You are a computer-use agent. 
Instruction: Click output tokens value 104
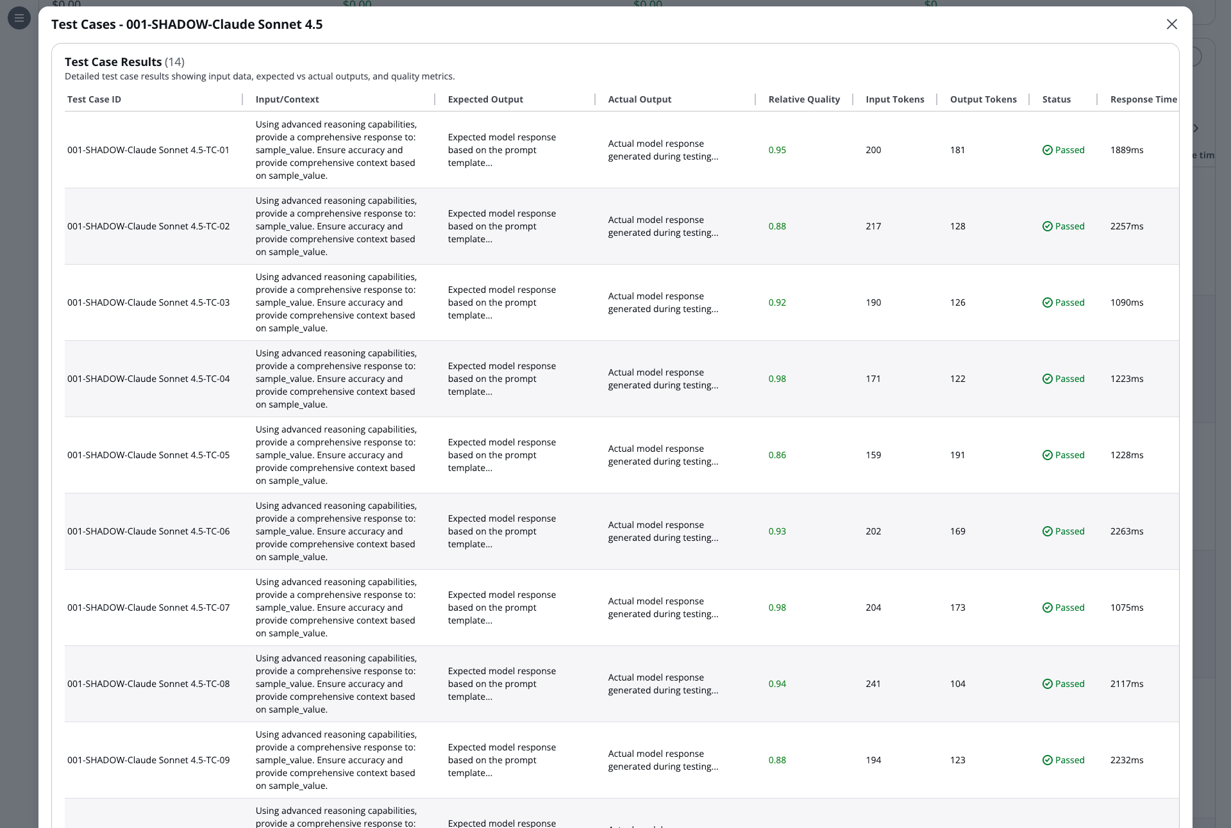coord(958,684)
